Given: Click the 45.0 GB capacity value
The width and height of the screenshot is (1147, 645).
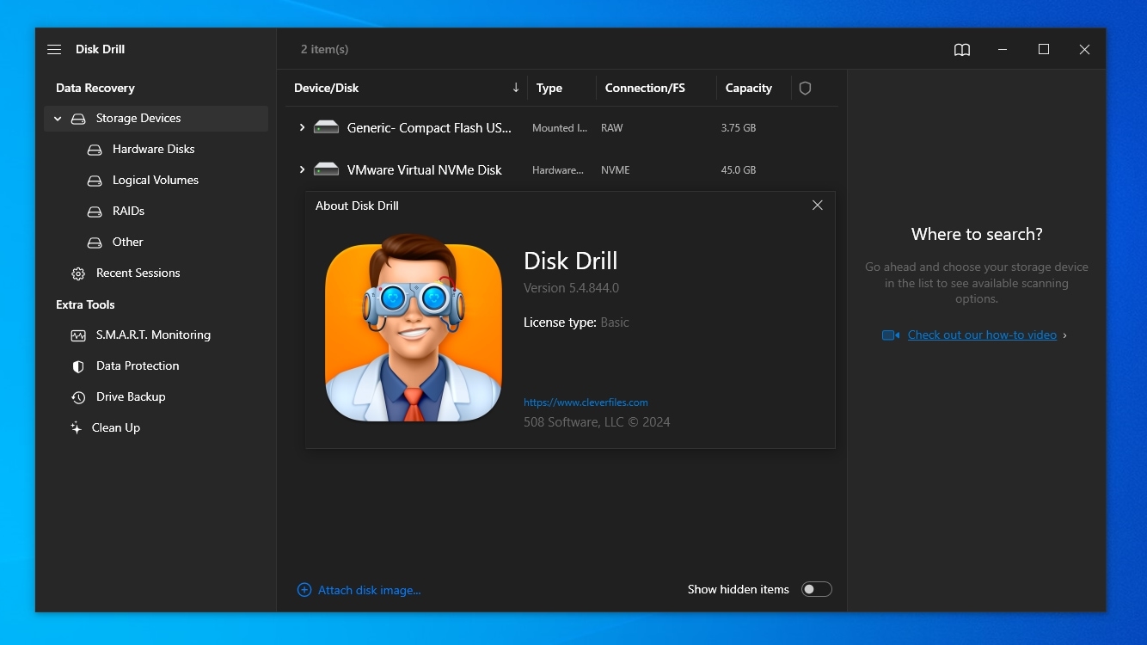Looking at the screenshot, I should pyautogui.click(x=739, y=170).
